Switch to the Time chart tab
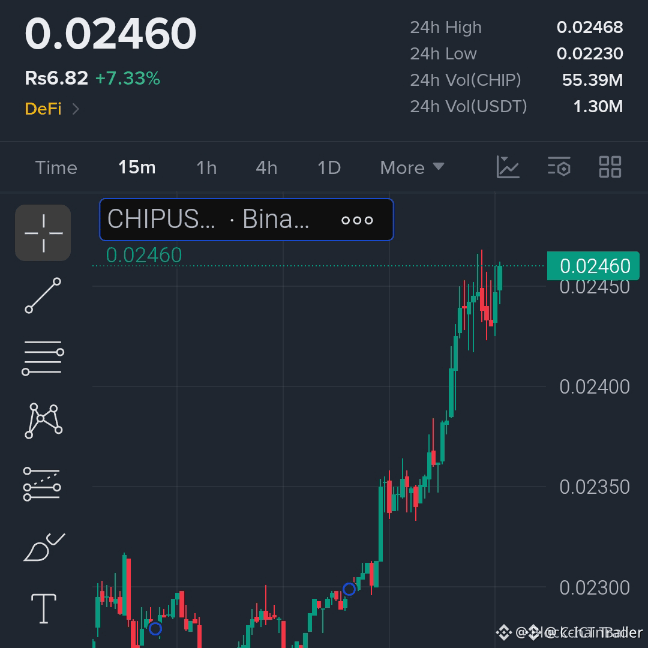Image resolution: width=648 pixels, height=648 pixels. [x=56, y=168]
